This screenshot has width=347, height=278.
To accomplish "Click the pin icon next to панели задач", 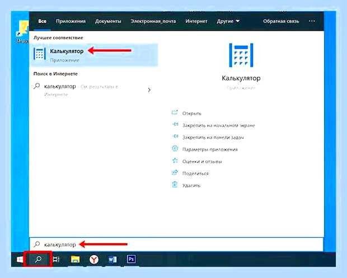I will tap(175, 136).
